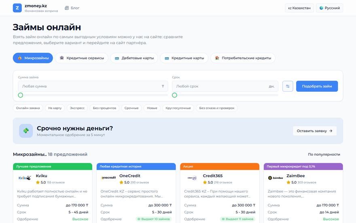Screen dimensions: 356x223
Task: Click the Блог newspaper icon
Action: pyautogui.click(x=67, y=8)
